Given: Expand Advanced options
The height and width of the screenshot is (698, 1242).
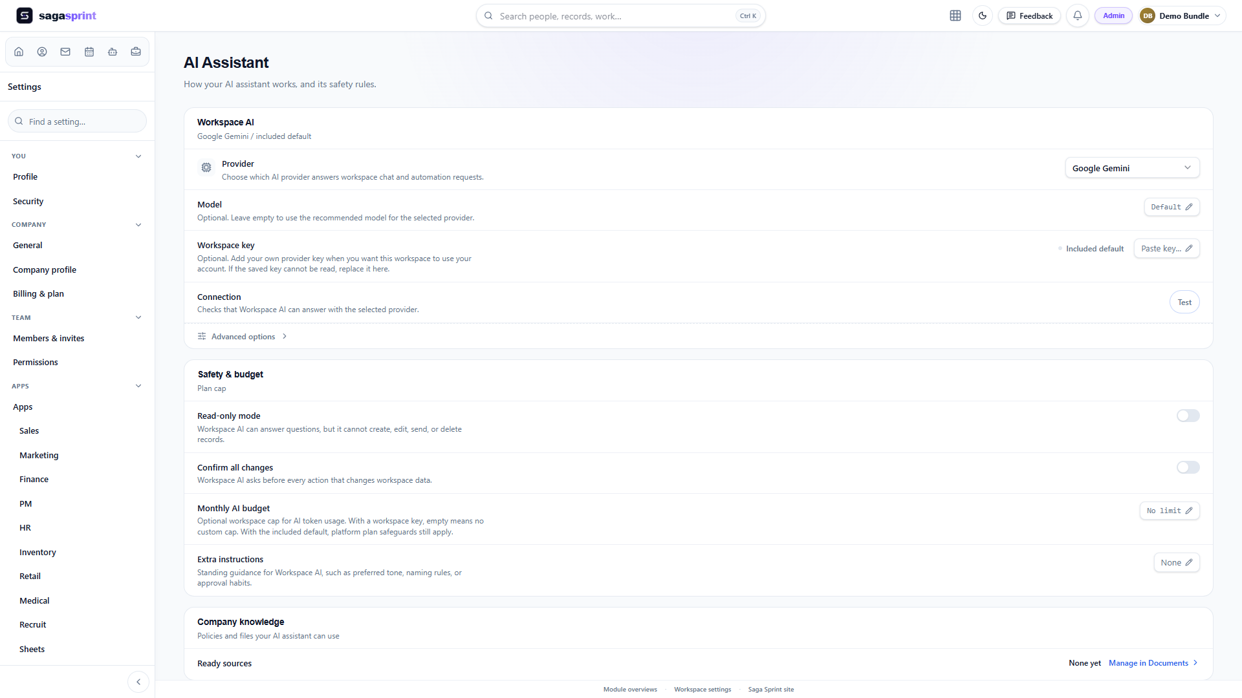Looking at the screenshot, I should (243, 337).
